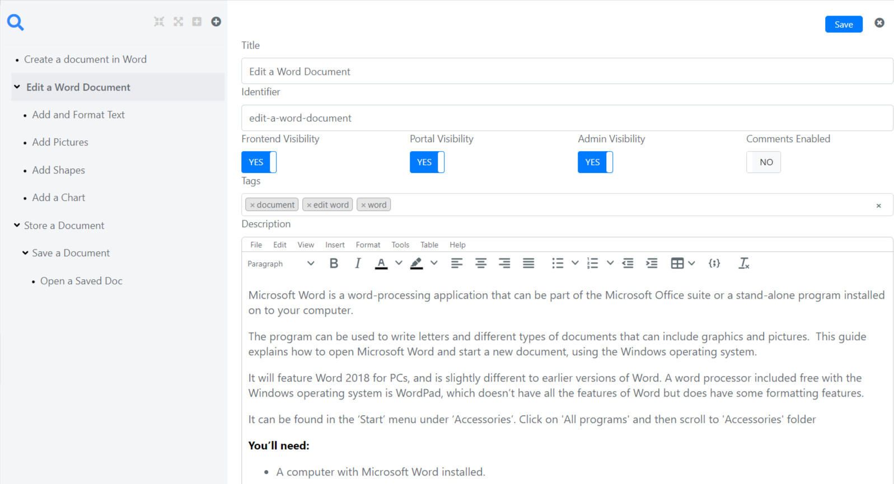The image size is (894, 484).
Task: Open the table options dropdown arrow
Action: point(692,263)
